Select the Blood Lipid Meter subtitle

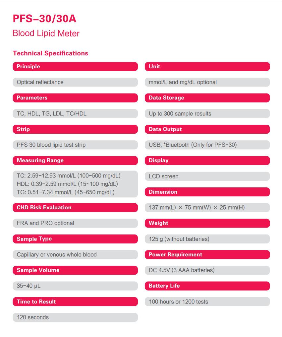tap(46, 34)
